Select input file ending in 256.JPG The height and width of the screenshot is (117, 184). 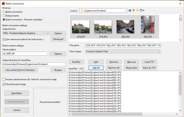pos(95,111)
